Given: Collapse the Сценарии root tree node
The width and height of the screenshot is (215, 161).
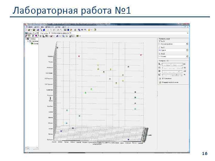Looking at the screenshot, I should 26,39.
